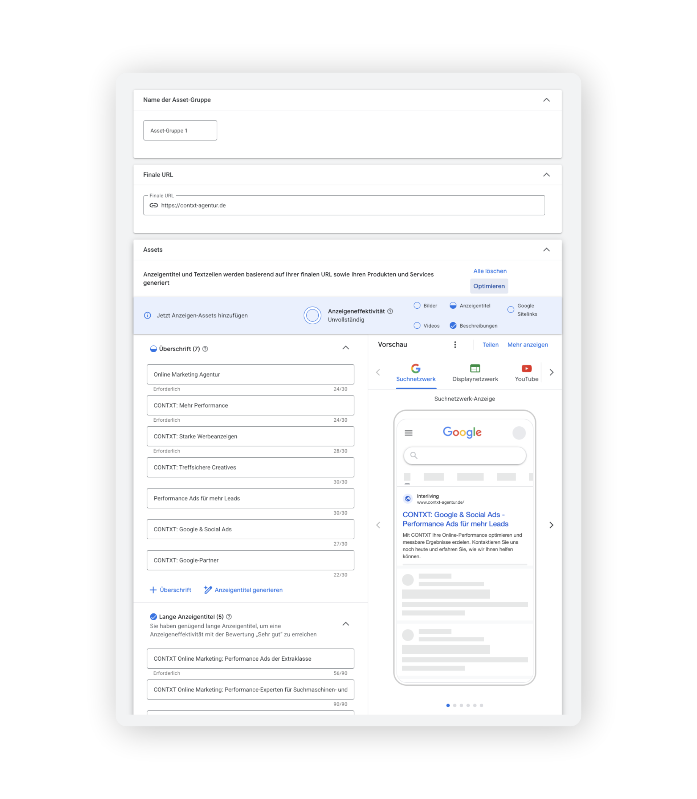Switch to the Suchnetzwerk preview tab
This screenshot has width=697, height=799.
(x=416, y=374)
